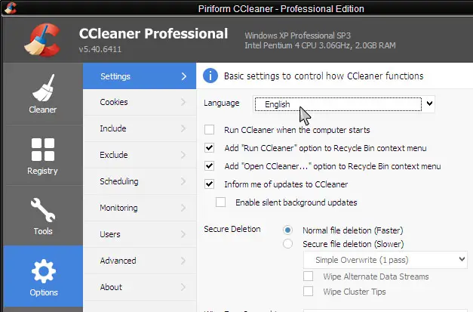Viewport: 473px width, 312px height.
Task: Uncheck Add "Open CCleaner..." Recycle Bin option
Action: click(210, 166)
